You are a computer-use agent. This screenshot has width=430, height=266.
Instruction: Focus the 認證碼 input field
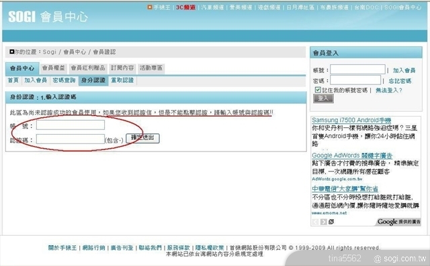tap(71, 139)
